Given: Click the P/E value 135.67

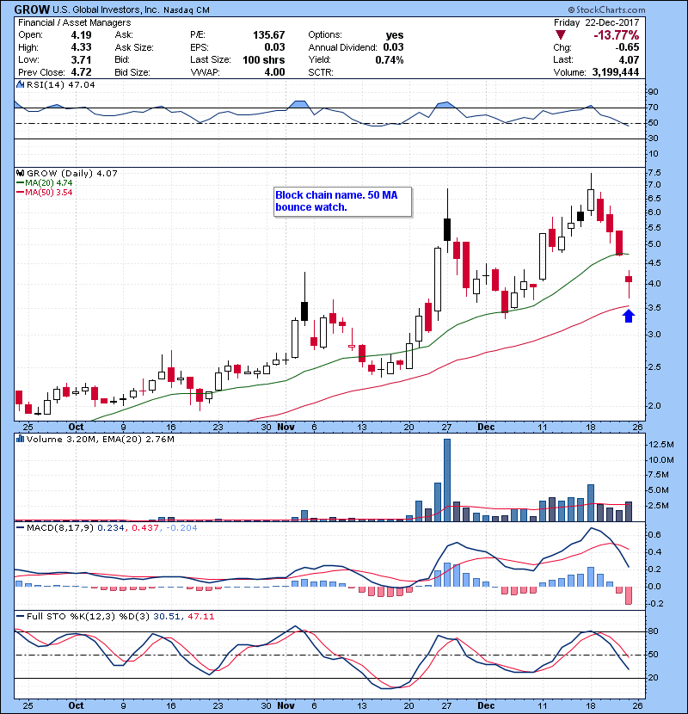Looking at the screenshot, I should point(268,35).
